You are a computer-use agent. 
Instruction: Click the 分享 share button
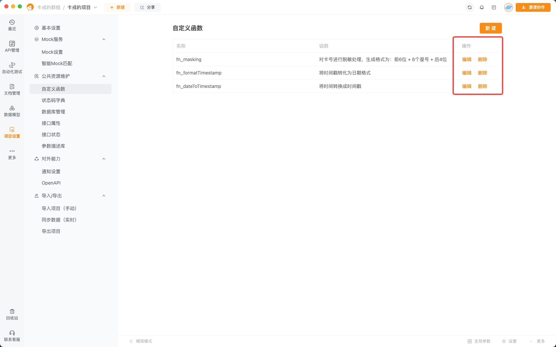click(x=147, y=7)
